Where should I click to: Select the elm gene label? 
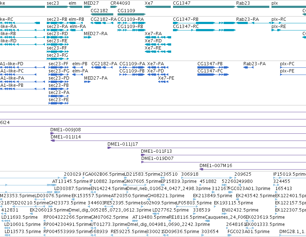72,3
